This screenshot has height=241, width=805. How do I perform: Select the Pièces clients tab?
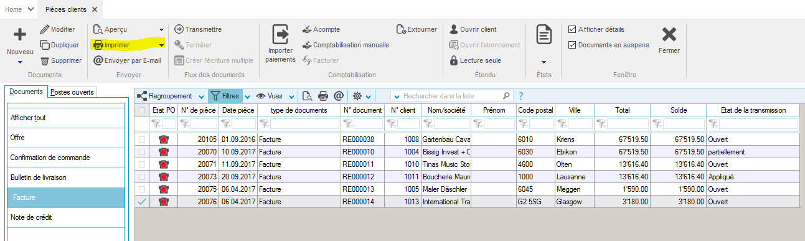coord(66,9)
